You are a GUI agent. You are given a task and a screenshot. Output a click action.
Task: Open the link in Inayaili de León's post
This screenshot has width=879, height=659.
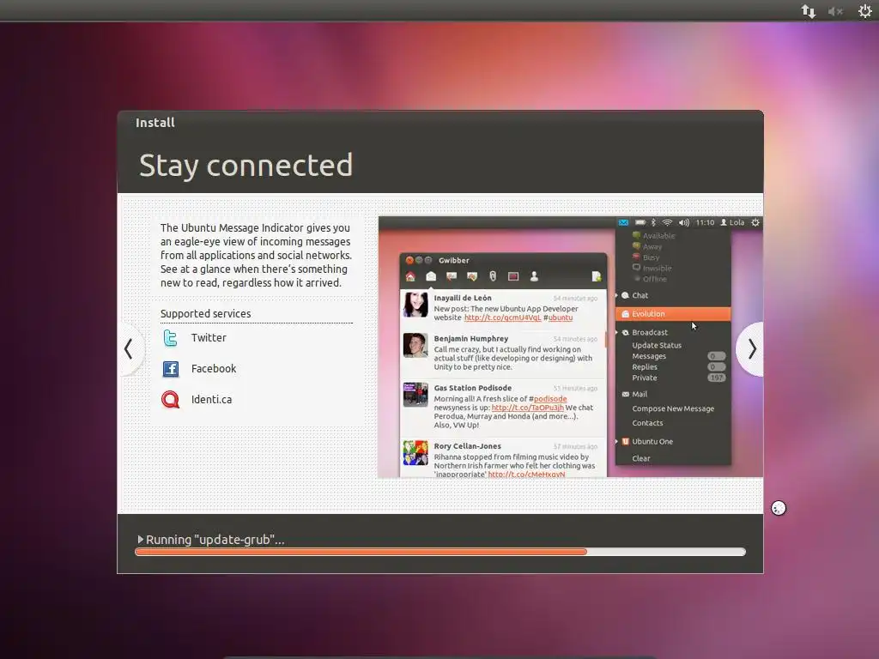502,317
